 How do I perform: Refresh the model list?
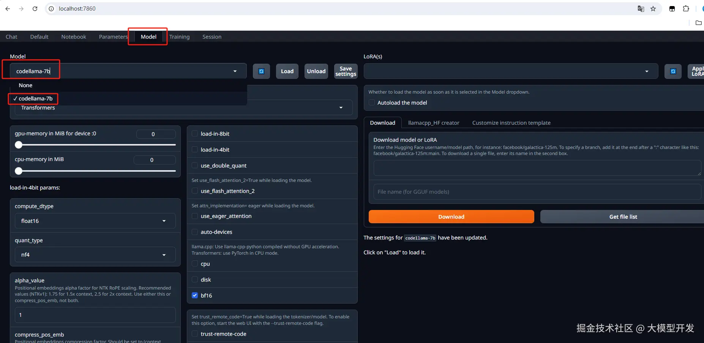click(x=261, y=71)
